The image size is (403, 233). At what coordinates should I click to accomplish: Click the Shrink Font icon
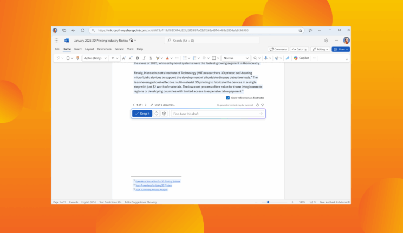tap(131, 58)
